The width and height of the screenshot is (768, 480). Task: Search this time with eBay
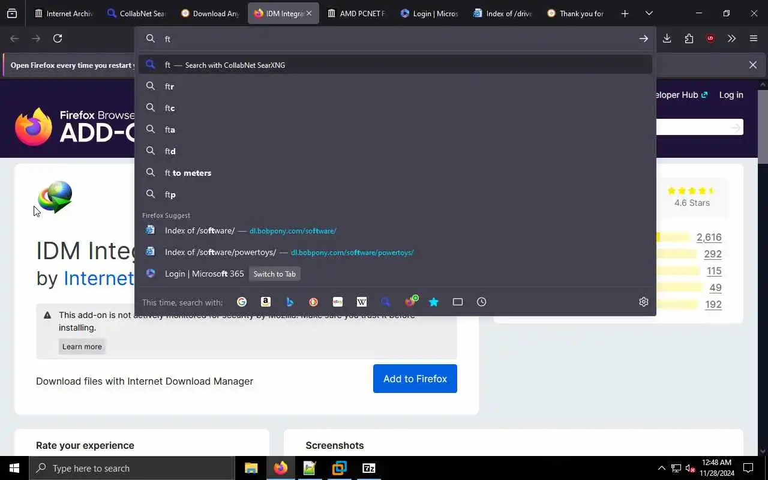pos(338,302)
